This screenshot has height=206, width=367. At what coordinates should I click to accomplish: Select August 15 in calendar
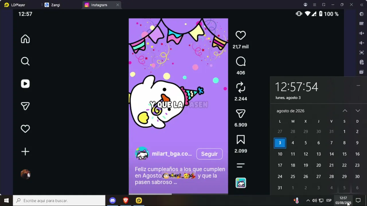click(x=344, y=154)
